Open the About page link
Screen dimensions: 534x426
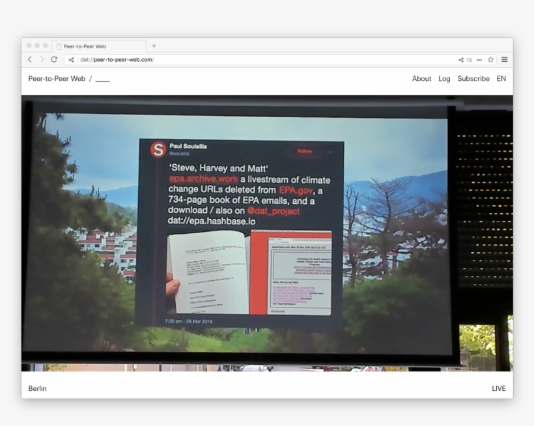click(421, 79)
